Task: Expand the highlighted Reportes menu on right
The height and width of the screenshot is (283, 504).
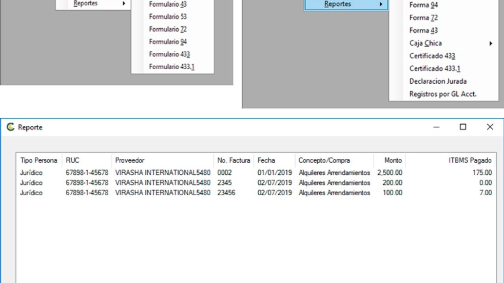Action: pyautogui.click(x=346, y=4)
